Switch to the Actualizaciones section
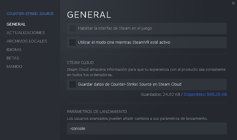237x140 pixels. point(26,33)
